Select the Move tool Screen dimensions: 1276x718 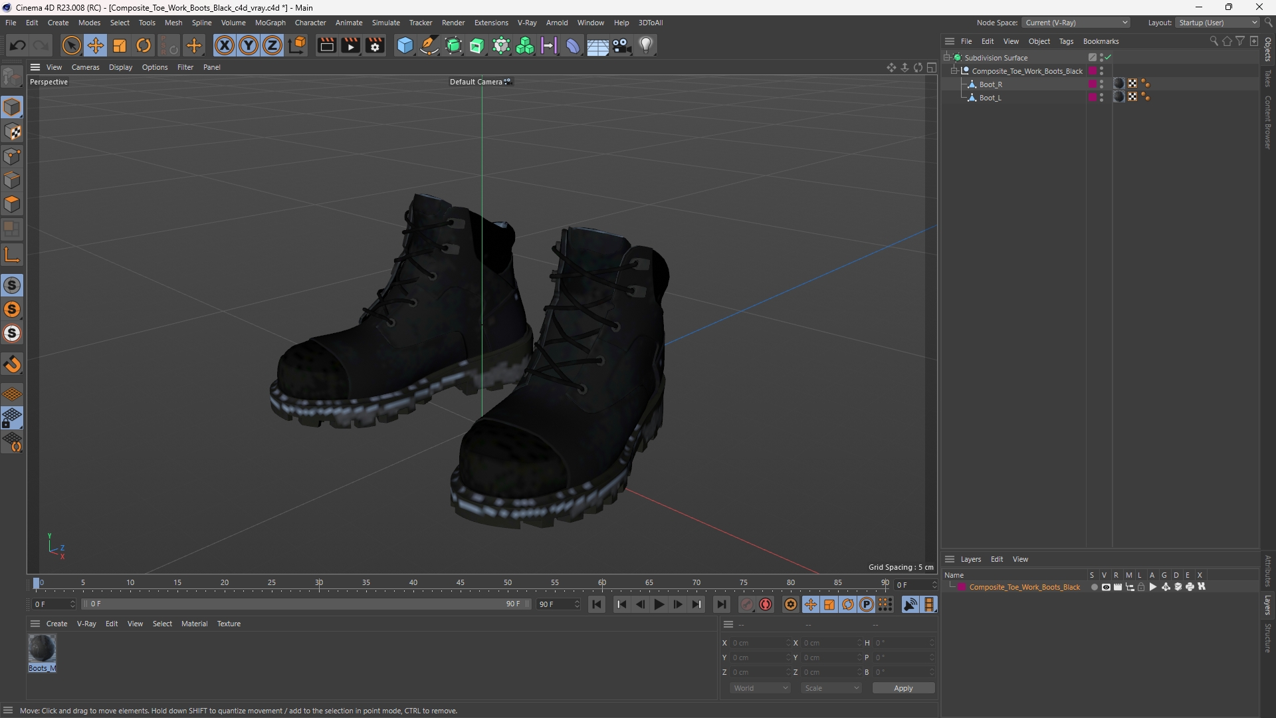96,45
